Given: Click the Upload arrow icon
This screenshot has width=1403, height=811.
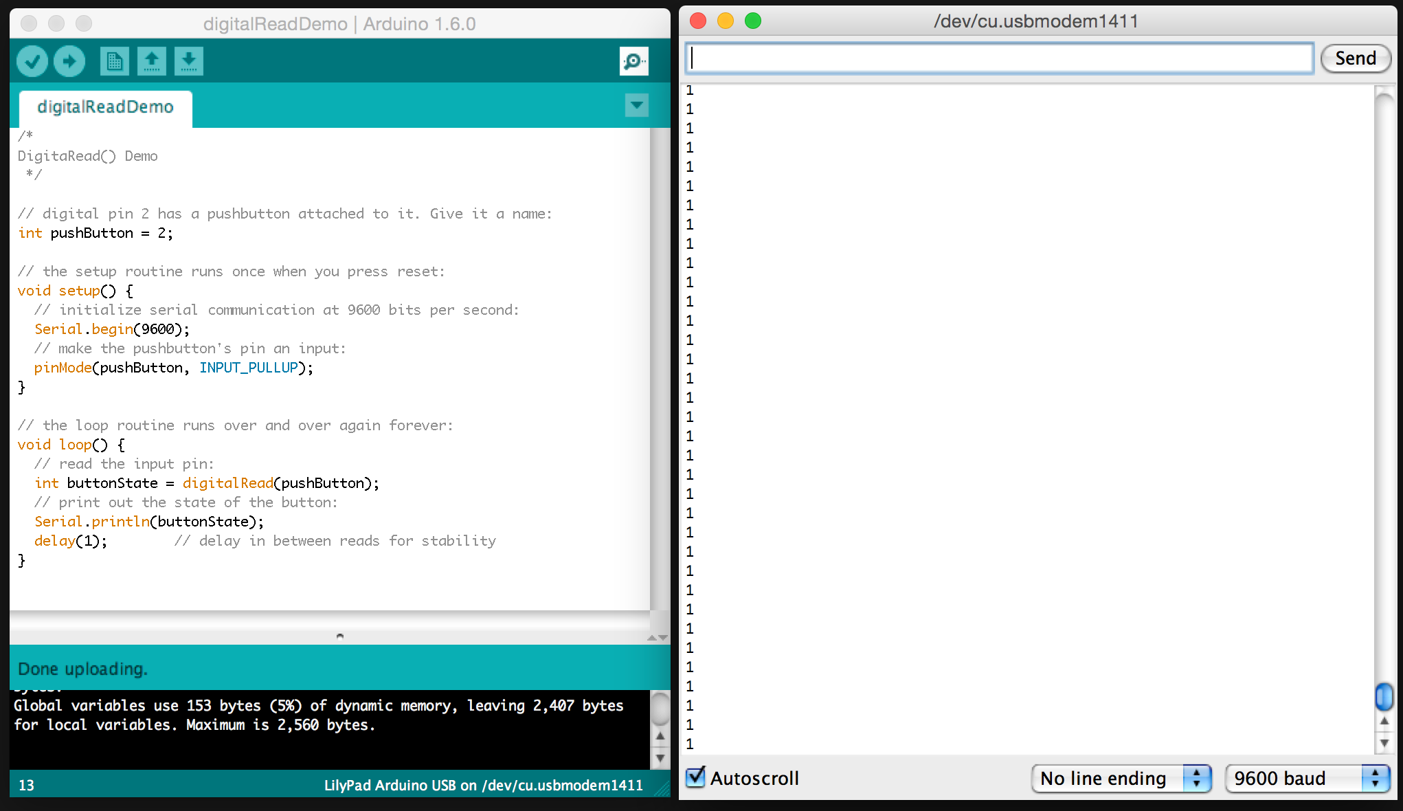Looking at the screenshot, I should tap(69, 61).
